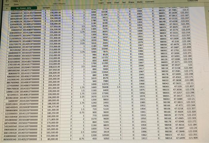Select cell with ID 3655000070
Viewport: 209px width, 143px height.
[15, 41]
